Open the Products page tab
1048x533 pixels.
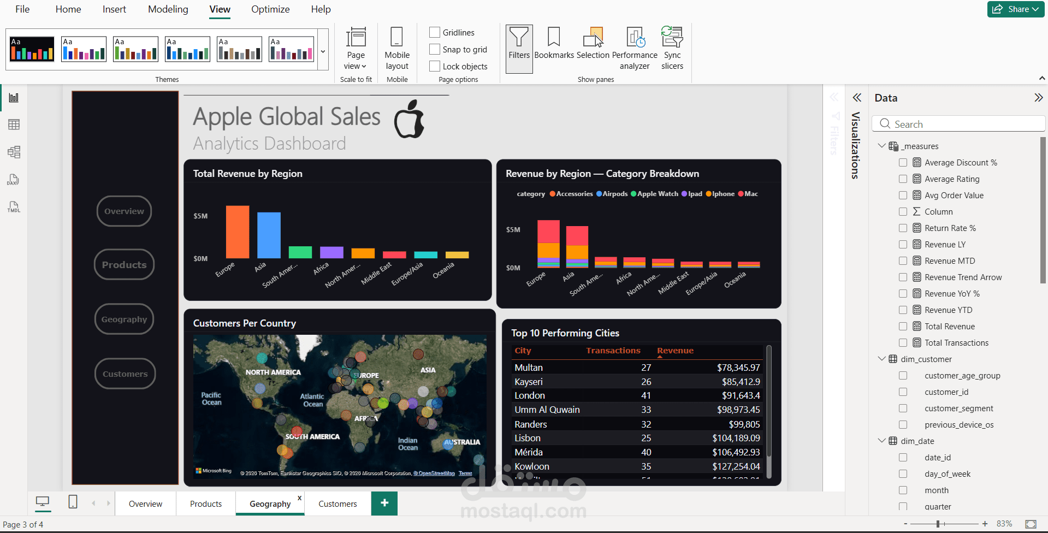point(206,504)
